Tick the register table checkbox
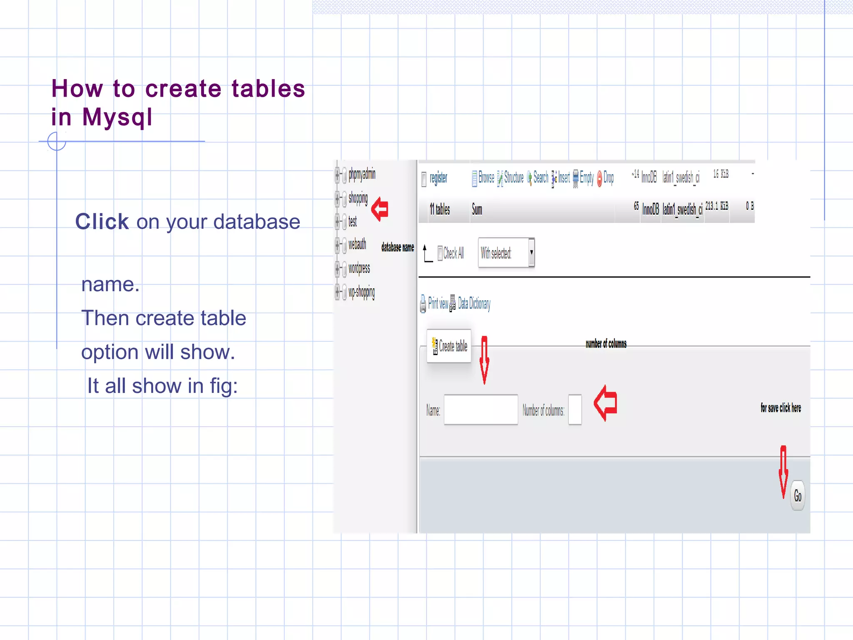The height and width of the screenshot is (640, 853). point(424,180)
